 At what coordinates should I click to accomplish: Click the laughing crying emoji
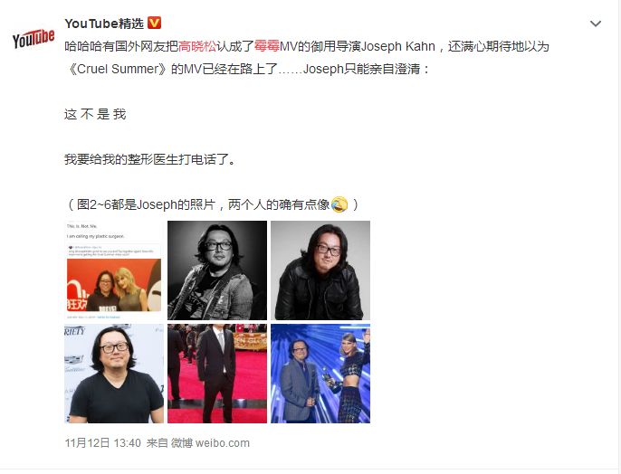tap(339, 204)
